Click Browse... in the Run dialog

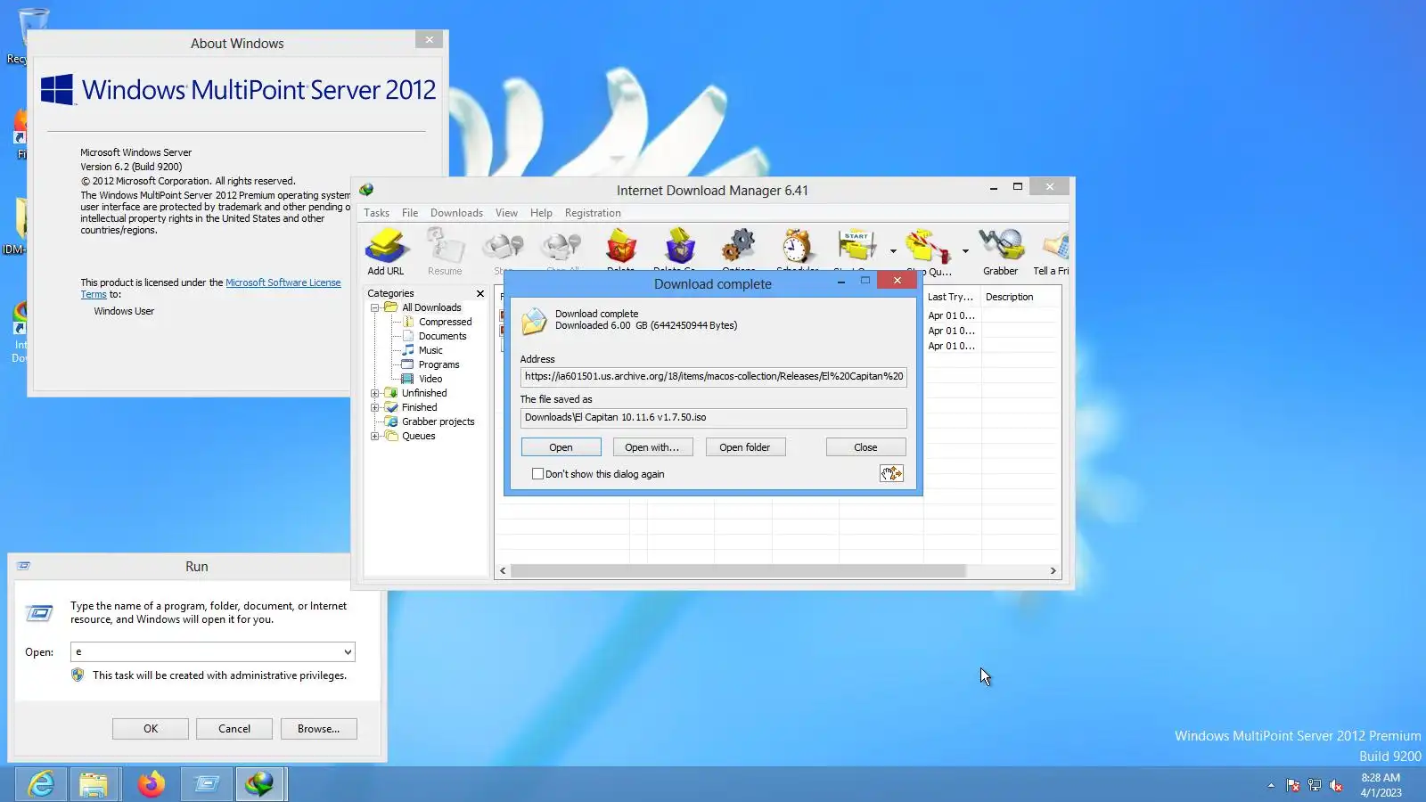(x=319, y=729)
